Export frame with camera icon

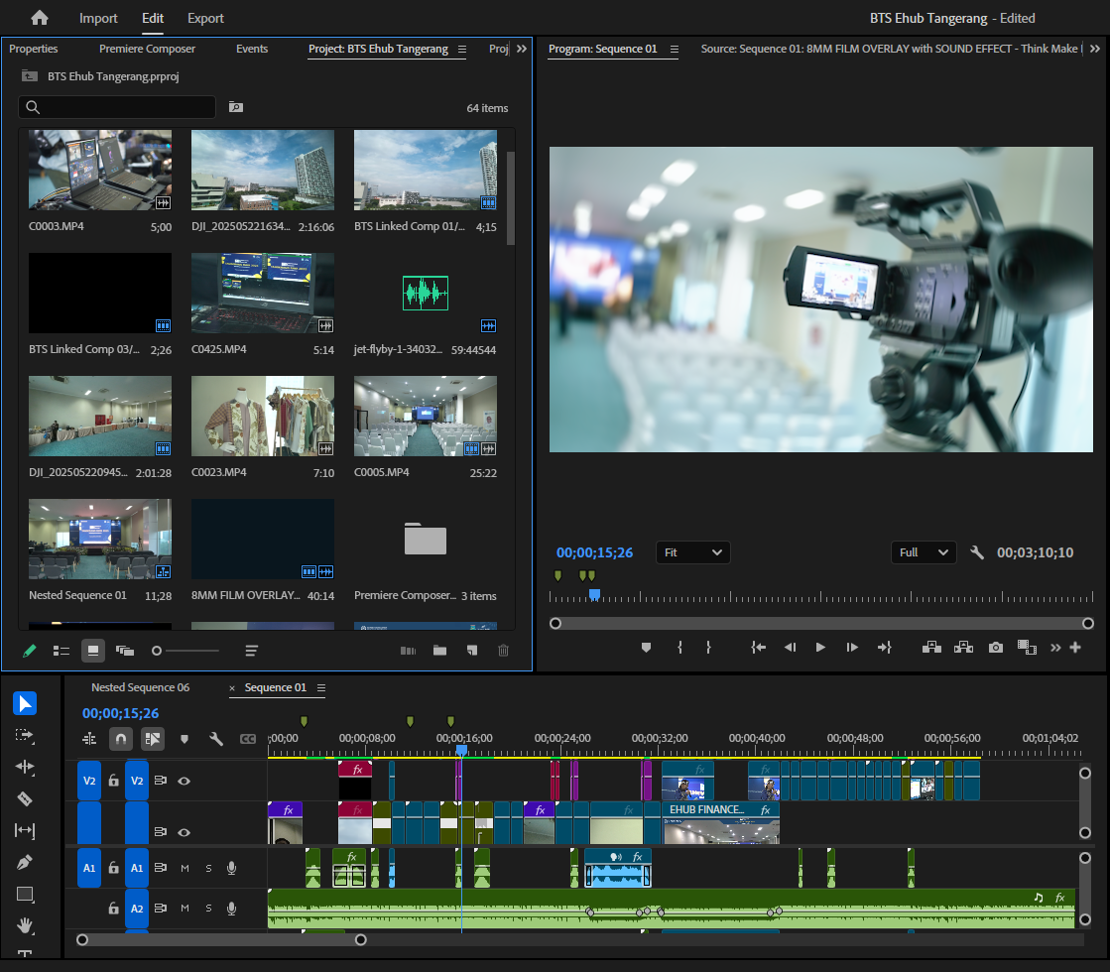click(995, 647)
